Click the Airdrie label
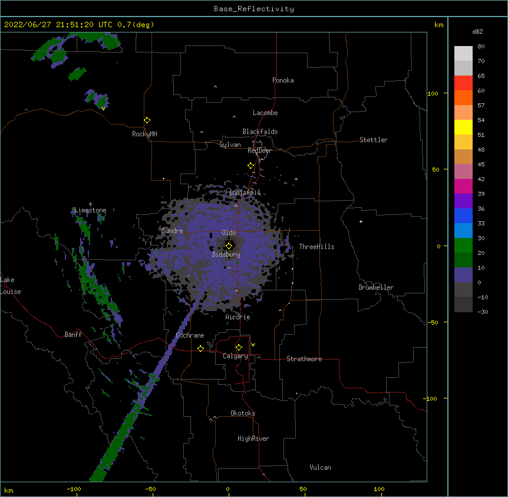The image size is (508, 497). pyautogui.click(x=238, y=317)
